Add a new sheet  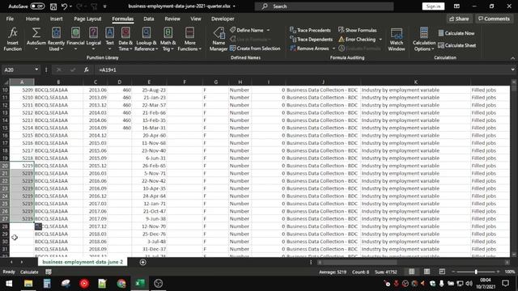click(142, 262)
